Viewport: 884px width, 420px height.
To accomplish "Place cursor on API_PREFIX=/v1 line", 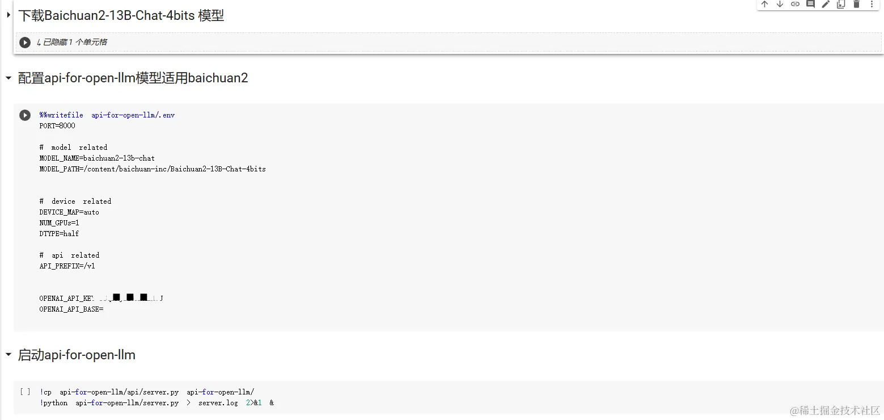I will pos(67,266).
